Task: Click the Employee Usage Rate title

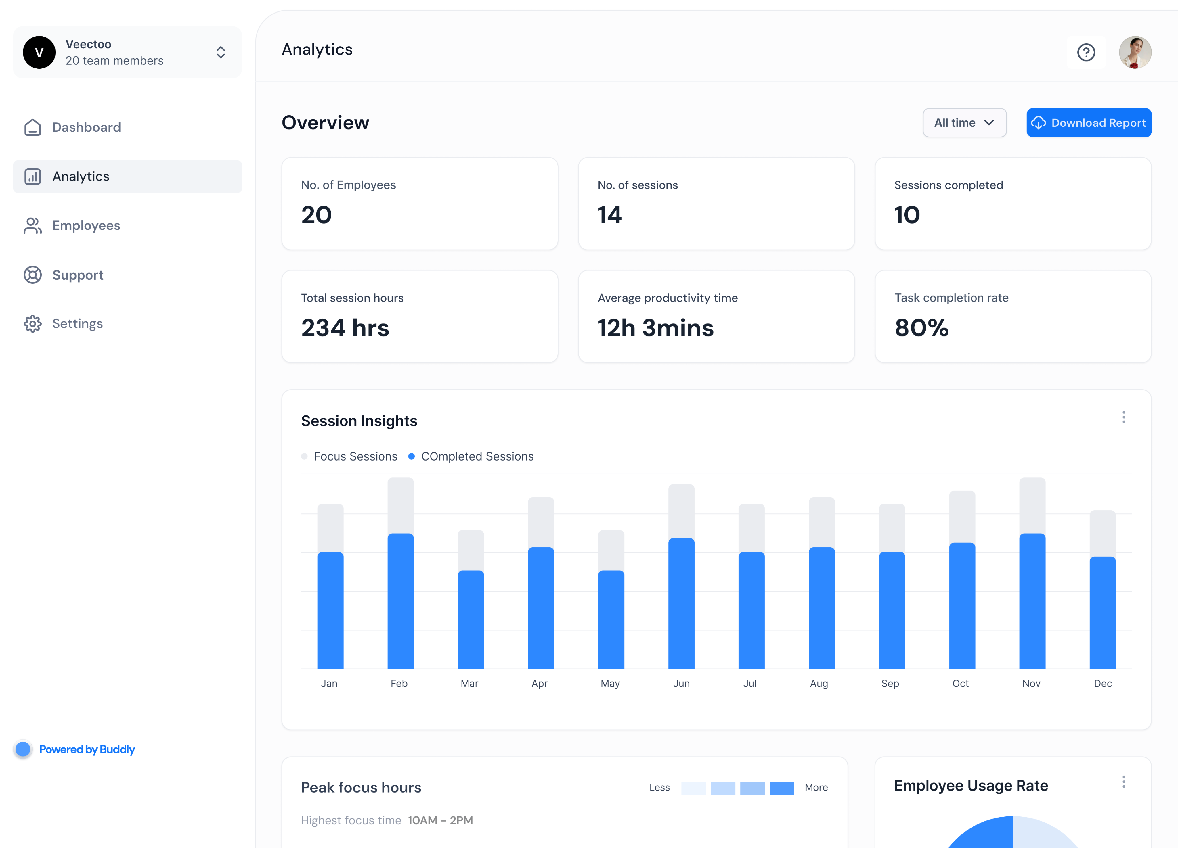Action: (x=971, y=786)
